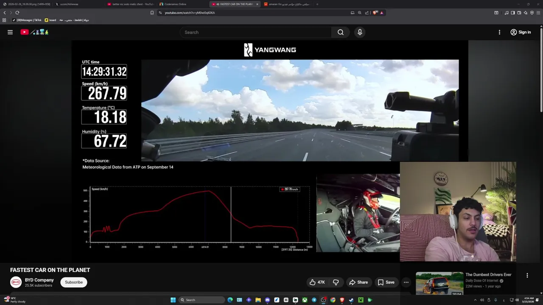Switch to amaran Go tab

click(x=287, y=4)
